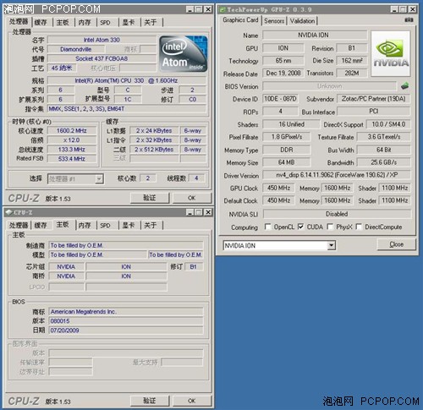Open the 关于 tab in upper CPU-Z window

(151, 22)
